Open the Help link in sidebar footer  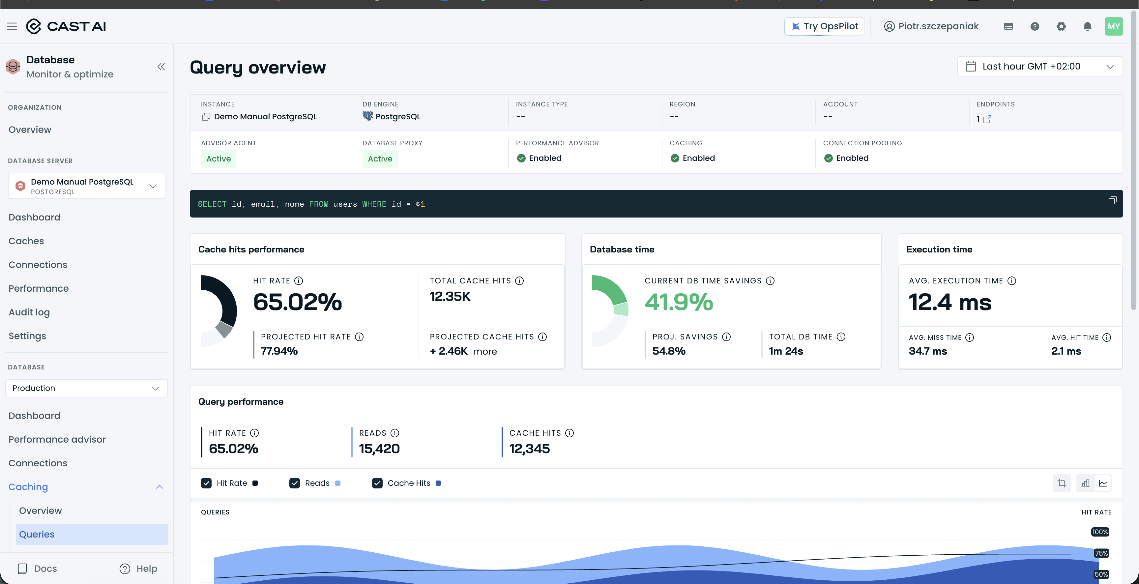tap(138, 569)
